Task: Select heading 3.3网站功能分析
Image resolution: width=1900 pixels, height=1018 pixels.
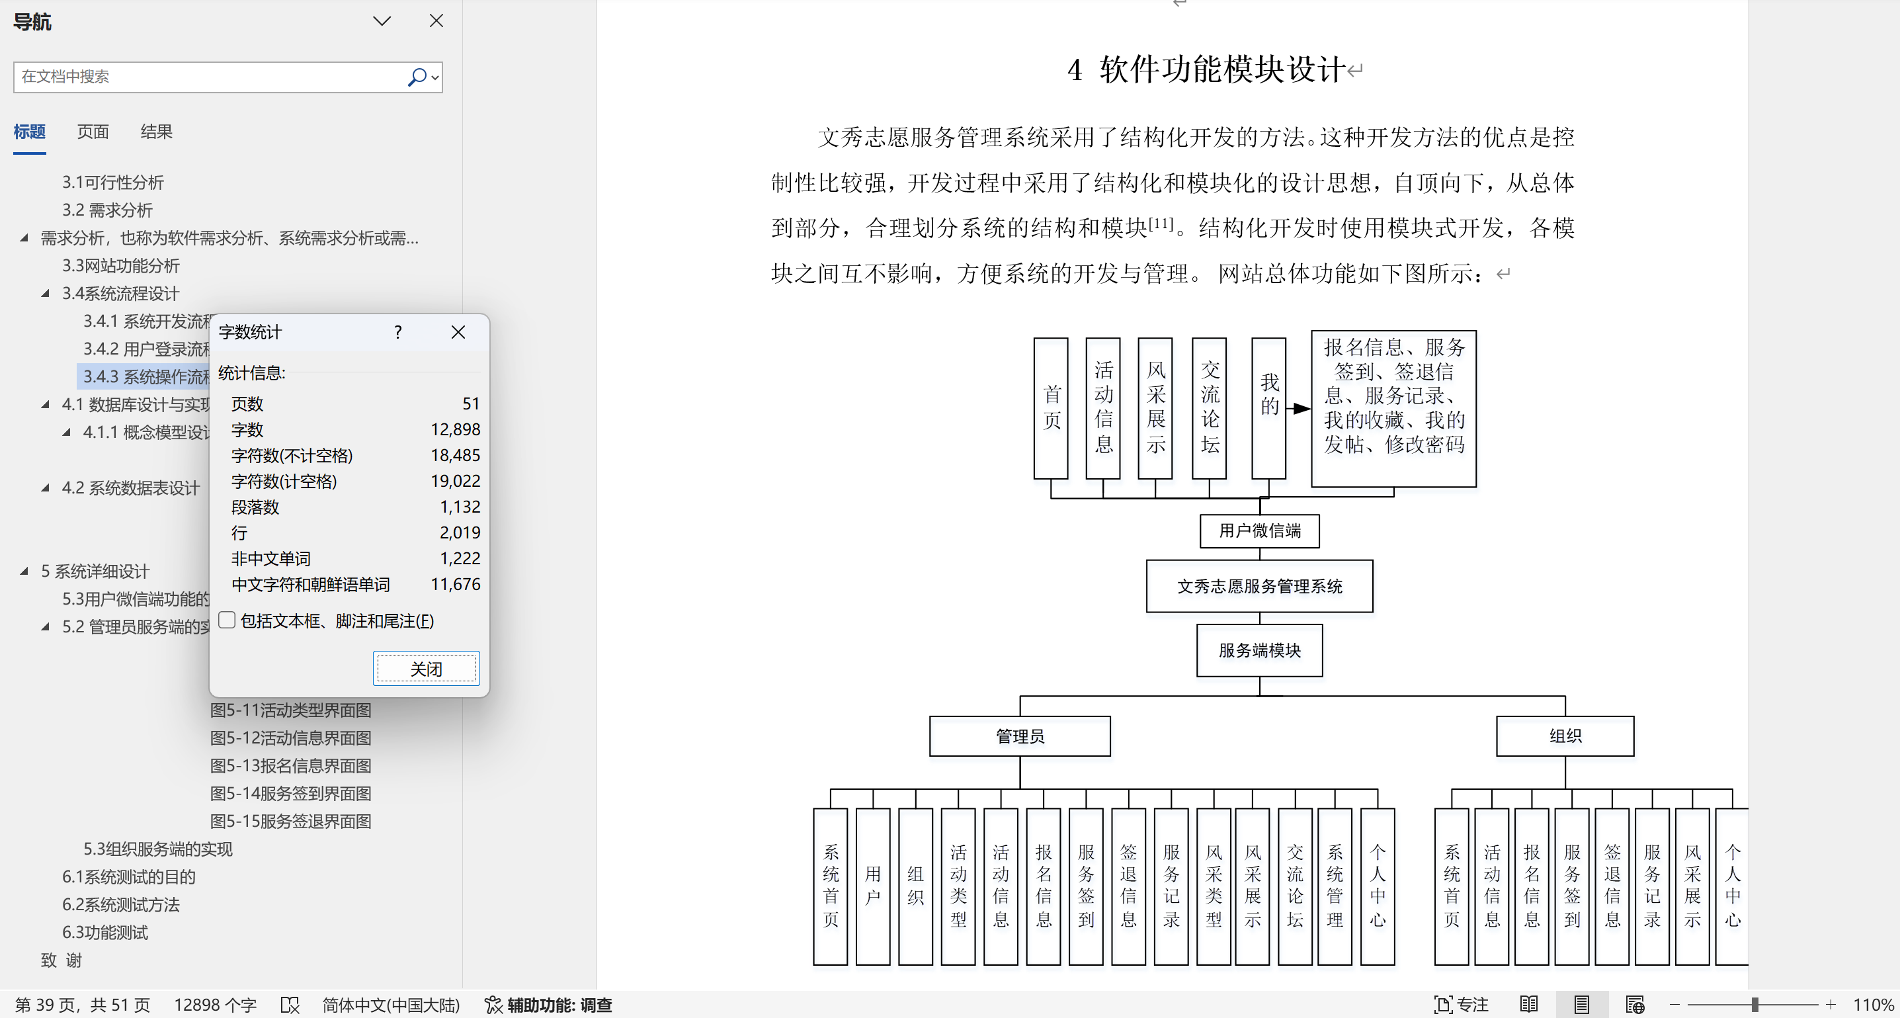Action: pyautogui.click(x=121, y=265)
